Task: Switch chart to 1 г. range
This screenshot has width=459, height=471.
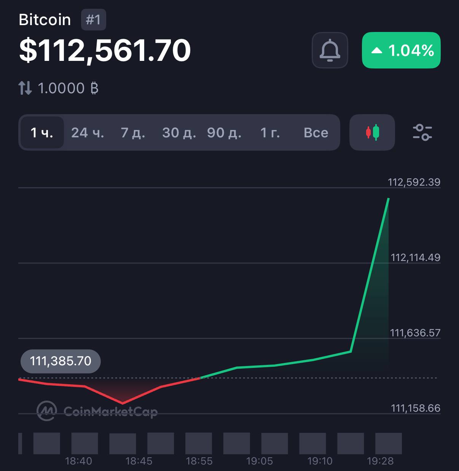Action: pos(270,132)
